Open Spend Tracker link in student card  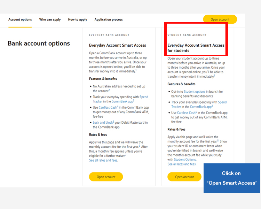[222, 102]
